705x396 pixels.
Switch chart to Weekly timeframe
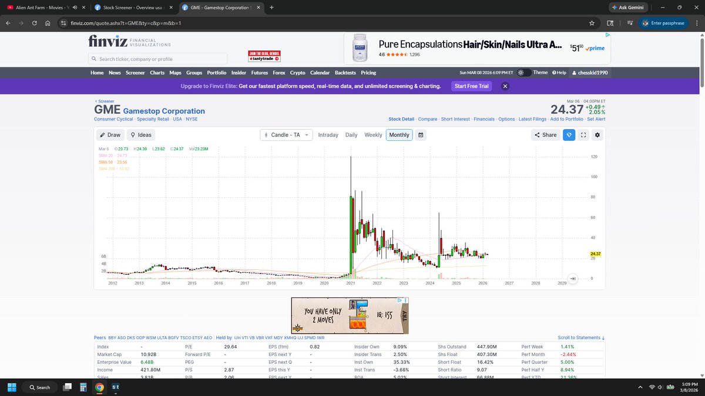tap(373, 134)
